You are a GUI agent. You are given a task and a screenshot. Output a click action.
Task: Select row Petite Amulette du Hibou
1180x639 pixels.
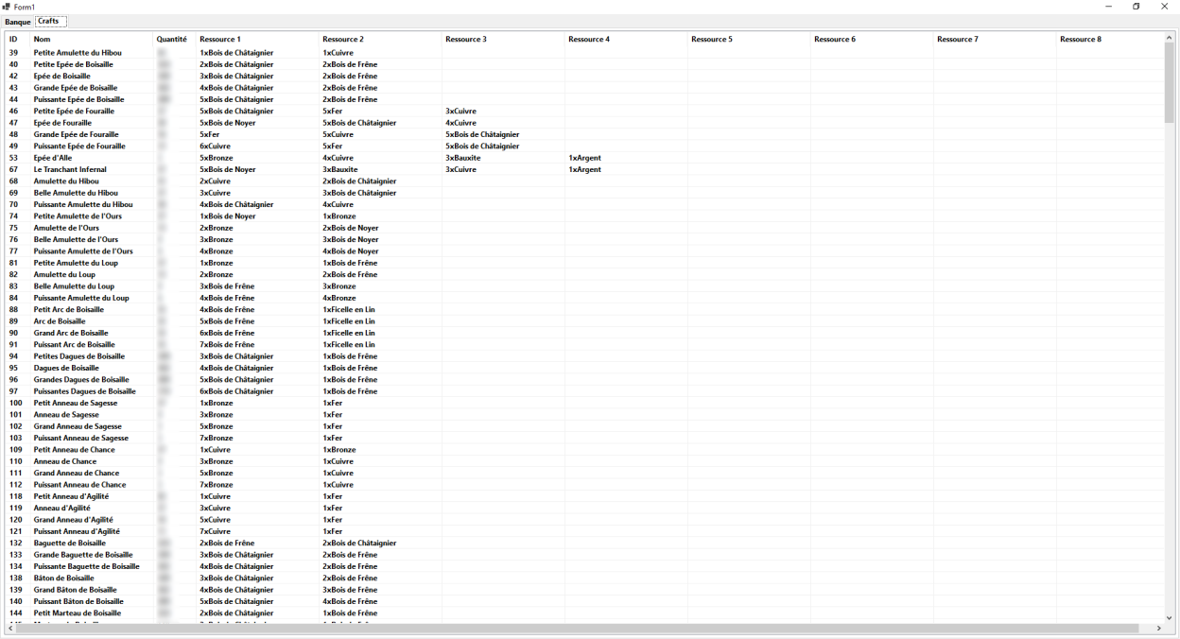coord(585,53)
